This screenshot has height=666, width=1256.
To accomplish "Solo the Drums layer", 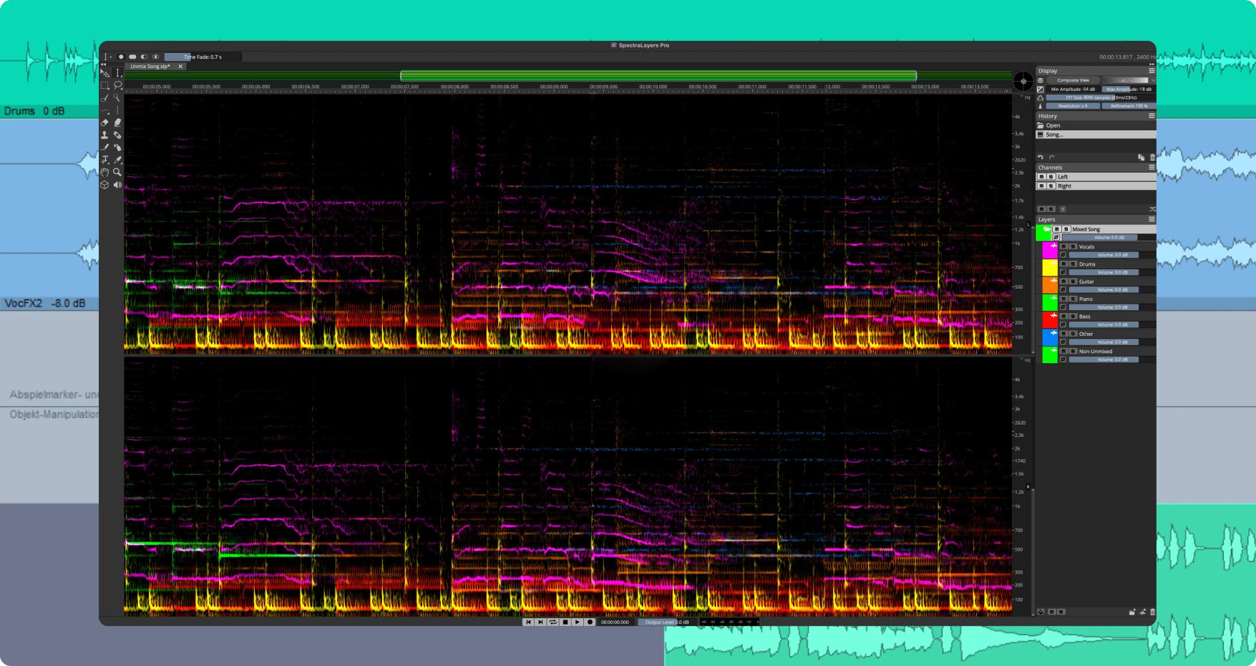I will click(1073, 264).
